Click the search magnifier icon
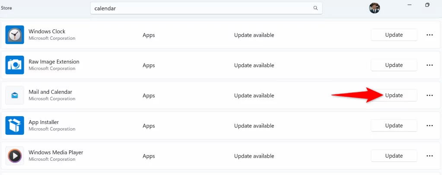Image resolution: width=442 pixels, height=175 pixels. click(x=315, y=8)
